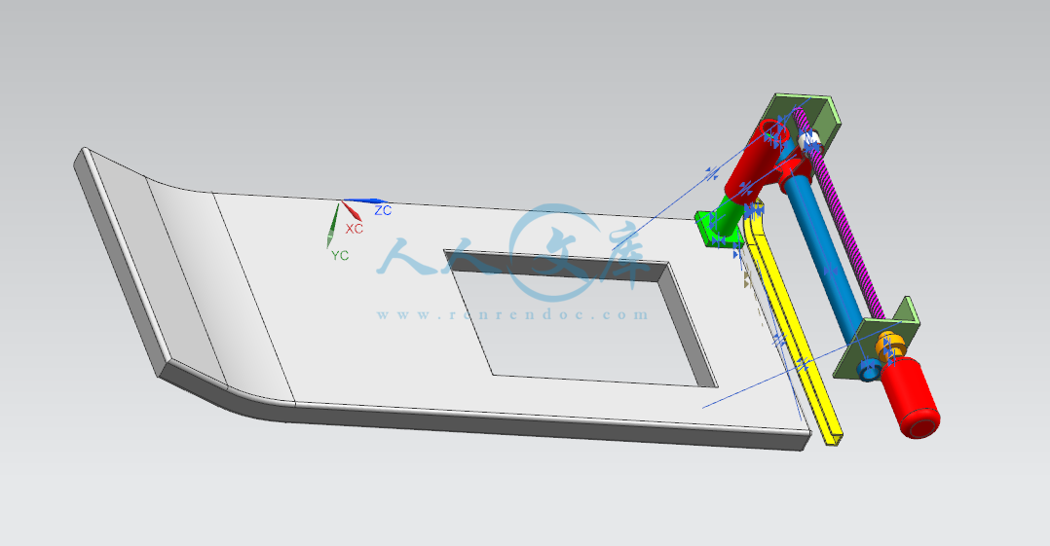Click the XC axis label

coord(355,229)
